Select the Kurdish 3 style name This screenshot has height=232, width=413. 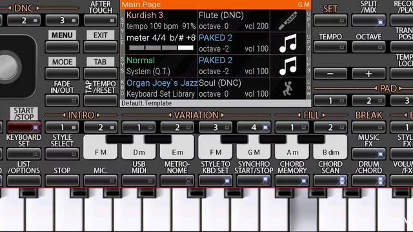click(145, 15)
